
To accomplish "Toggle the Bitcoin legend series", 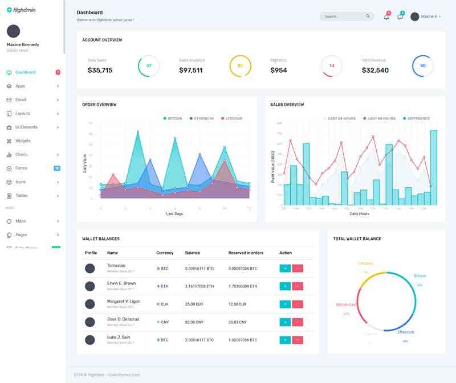I will coord(172,118).
